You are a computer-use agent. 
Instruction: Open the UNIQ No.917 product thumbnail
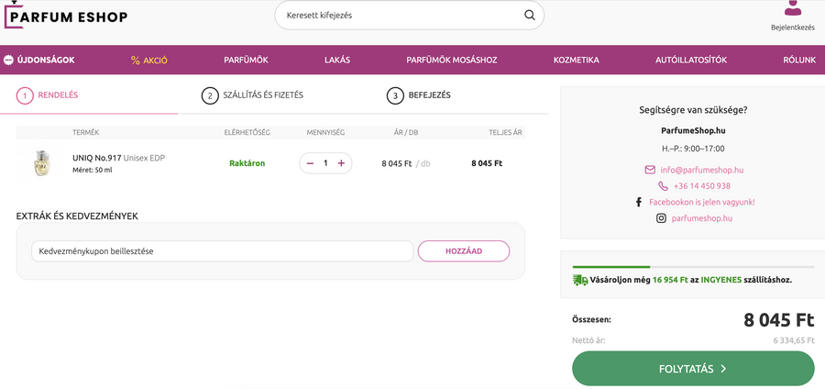(x=40, y=163)
